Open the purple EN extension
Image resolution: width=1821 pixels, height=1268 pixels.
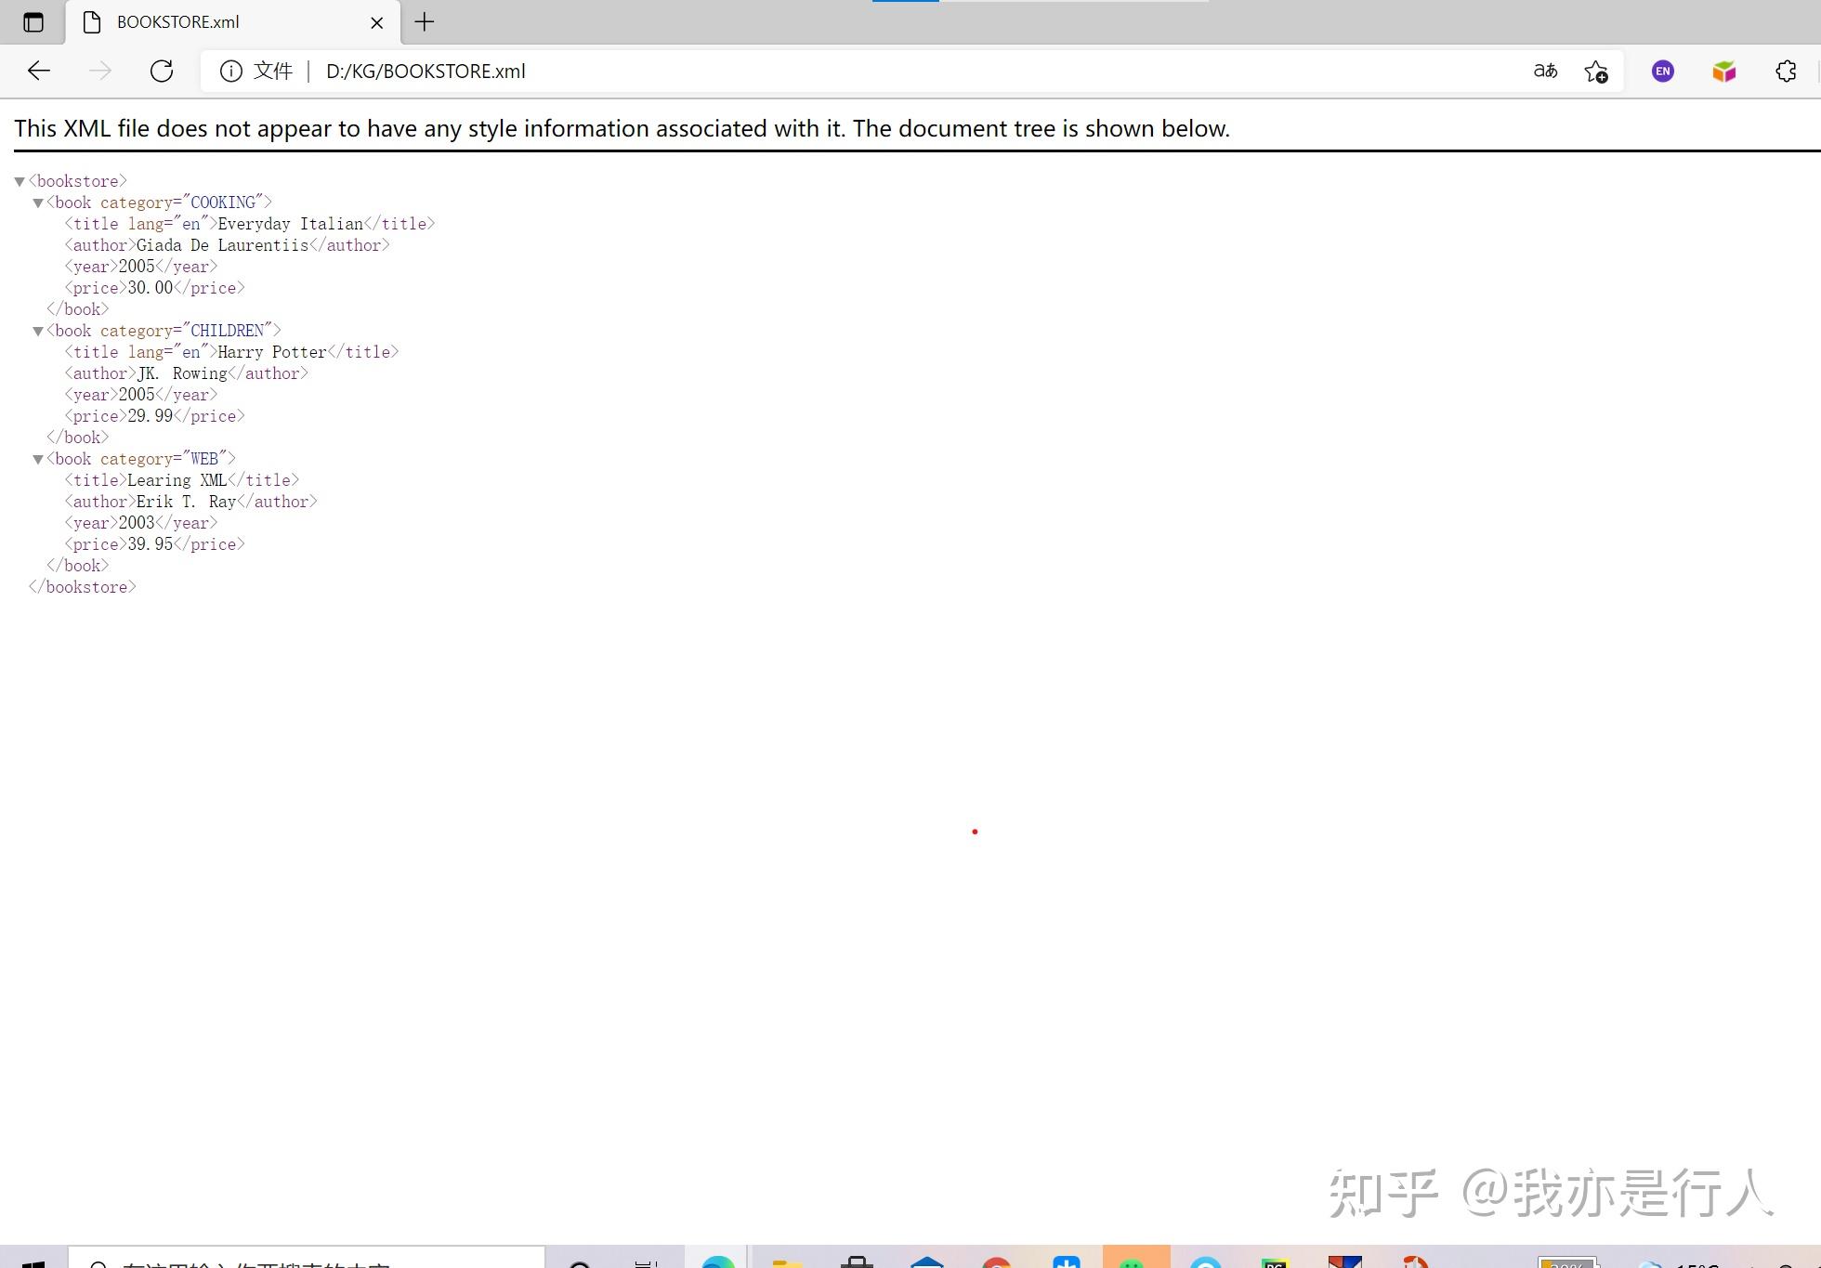pos(1663,71)
